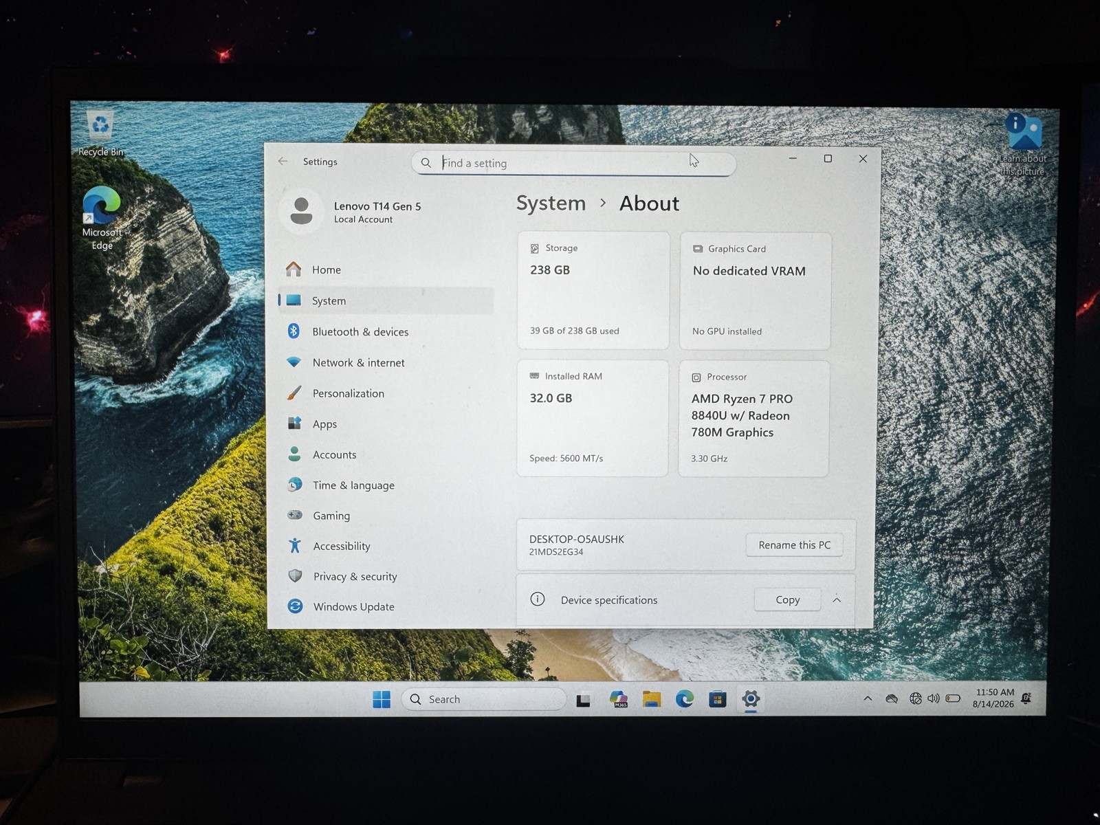Image resolution: width=1100 pixels, height=825 pixels.
Task: Open the Learn about this picture icon
Action: [1023, 145]
